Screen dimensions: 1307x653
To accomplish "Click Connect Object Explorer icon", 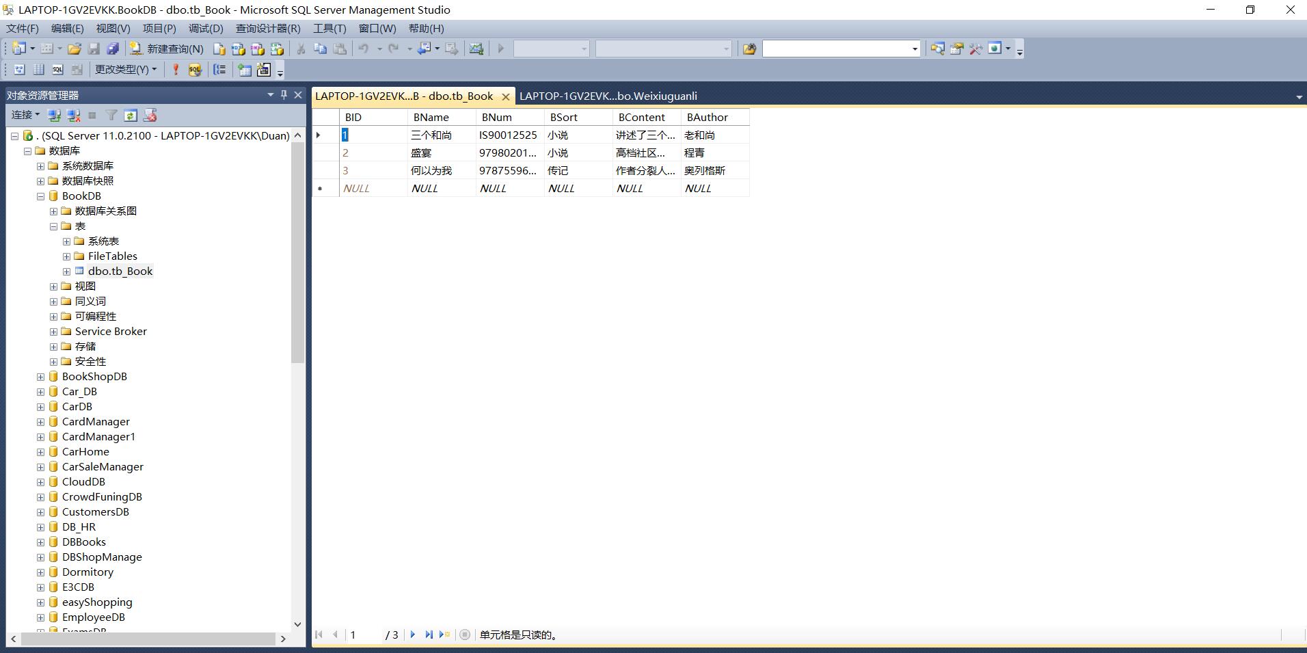I will pos(55,115).
